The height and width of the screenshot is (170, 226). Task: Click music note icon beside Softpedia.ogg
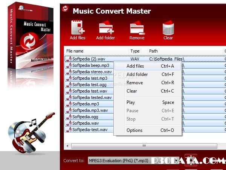pyautogui.click(x=69, y=117)
